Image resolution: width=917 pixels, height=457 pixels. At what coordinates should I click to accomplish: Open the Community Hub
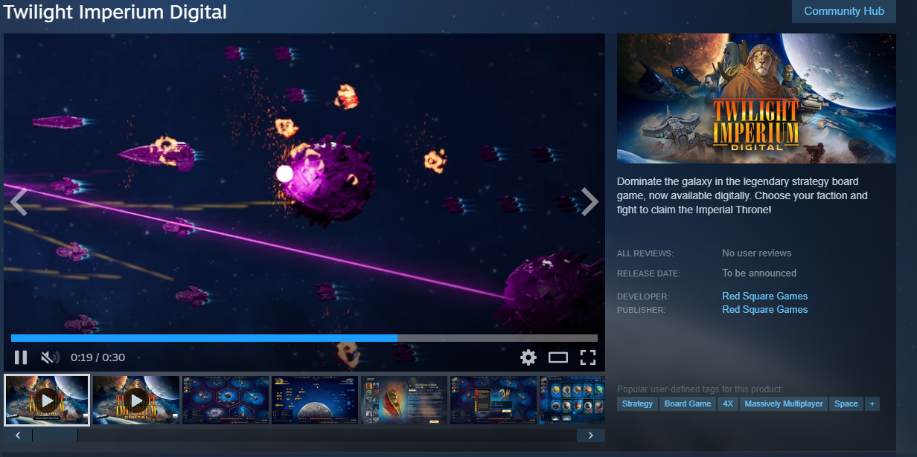[x=844, y=11]
